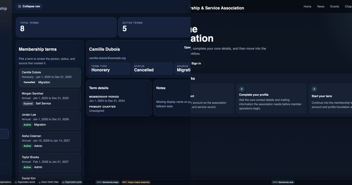
Task: Click the Active badge on Aisha Coleman row
Action: point(27,146)
